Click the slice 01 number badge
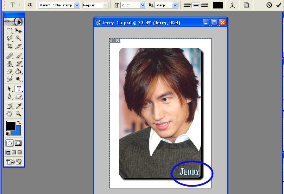 (x=112, y=41)
